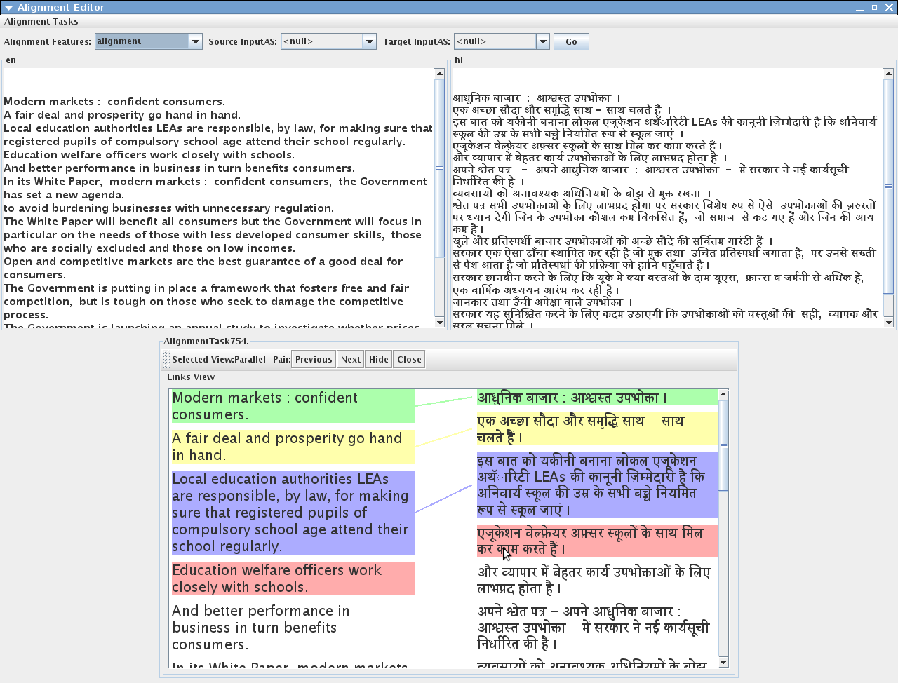Go to the Previous pair
The width and height of the screenshot is (898, 683).
(313, 359)
